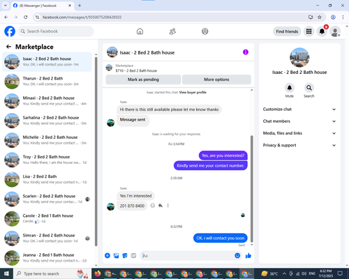This screenshot has height=279, width=349.
Task: Open Jeanna - 2 Bed 1 Bath house chat
Action: pos(47,258)
